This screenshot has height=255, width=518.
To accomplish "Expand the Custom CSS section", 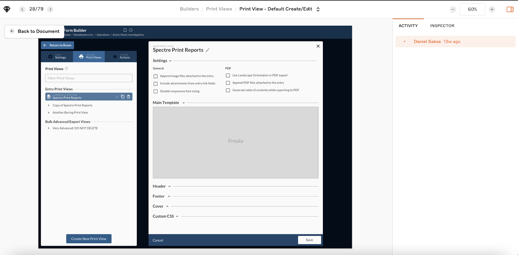I will pos(177,216).
